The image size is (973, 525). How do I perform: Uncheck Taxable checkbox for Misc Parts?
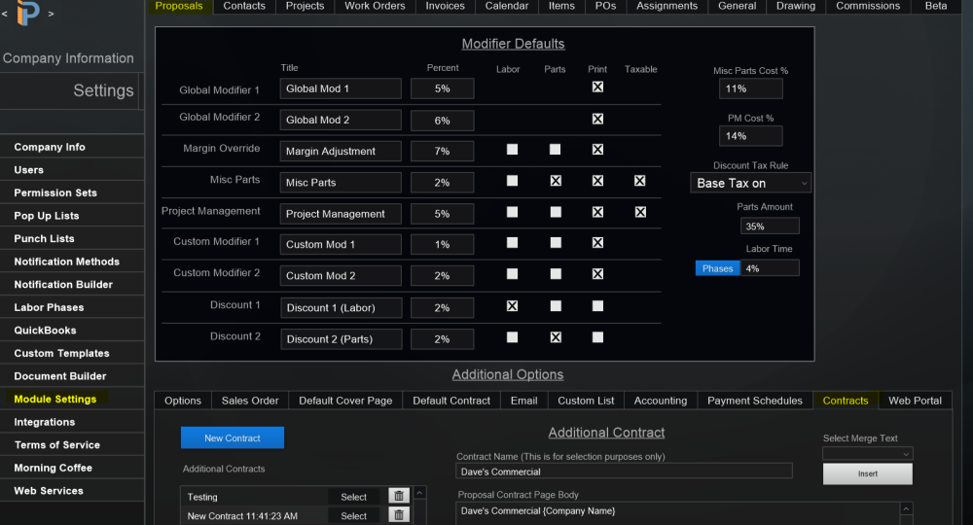640,181
